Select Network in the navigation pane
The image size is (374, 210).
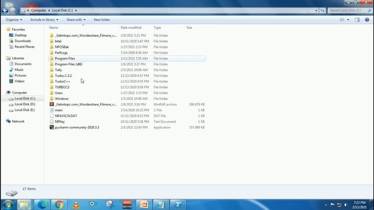(18, 121)
